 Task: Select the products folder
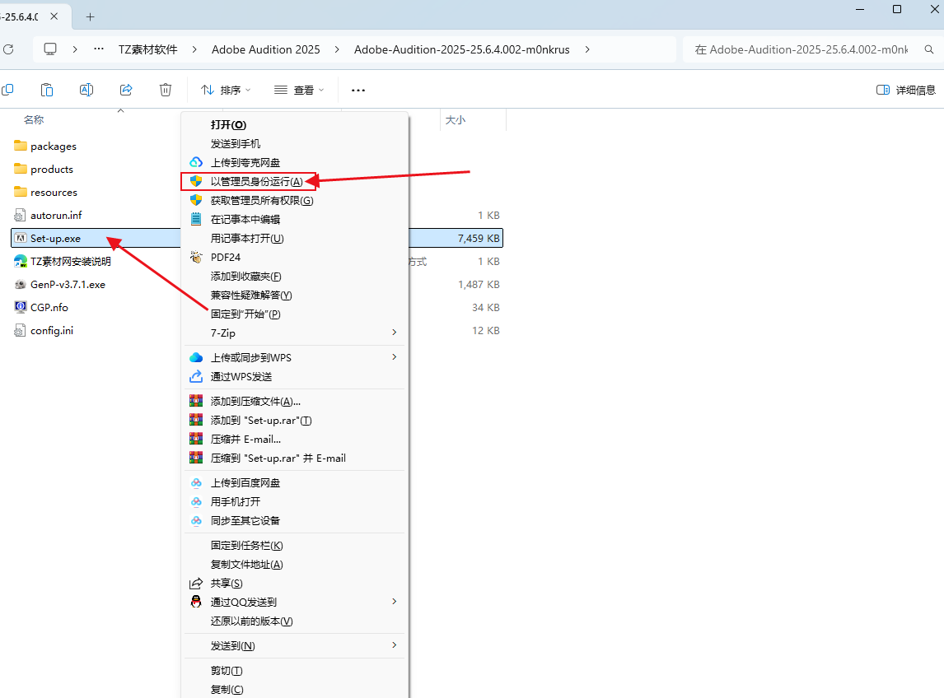pos(44,169)
